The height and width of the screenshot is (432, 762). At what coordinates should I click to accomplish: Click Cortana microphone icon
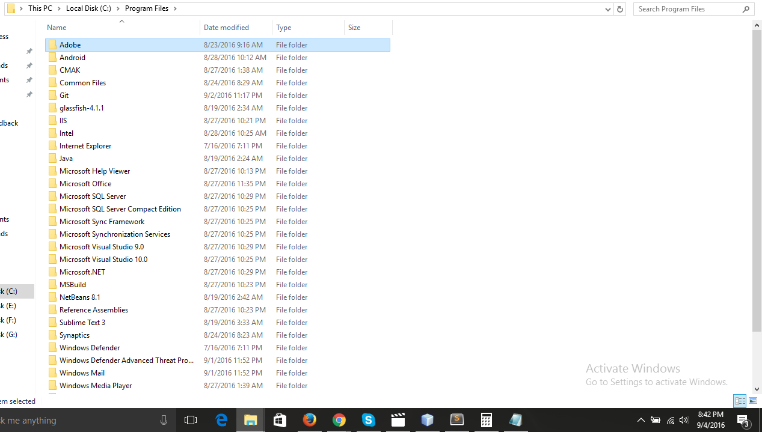[x=164, y=420]
